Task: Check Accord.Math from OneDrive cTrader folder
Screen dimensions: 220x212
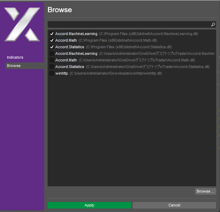Action: pos(52,60)
